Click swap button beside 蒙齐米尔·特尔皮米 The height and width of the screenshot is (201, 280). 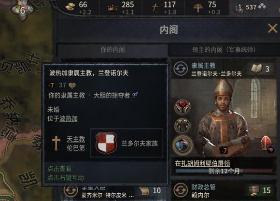pos(71,191)
